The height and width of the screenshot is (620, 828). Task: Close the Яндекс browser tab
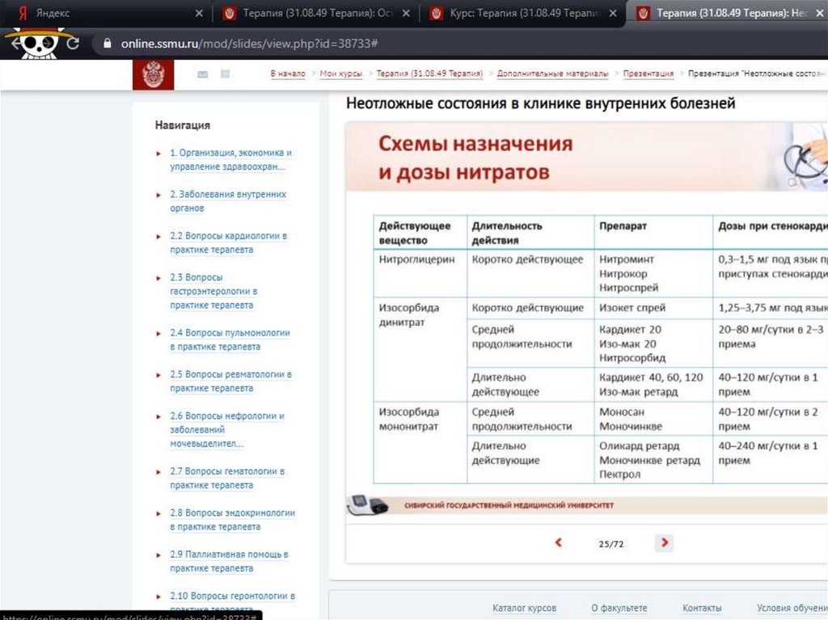199,14
